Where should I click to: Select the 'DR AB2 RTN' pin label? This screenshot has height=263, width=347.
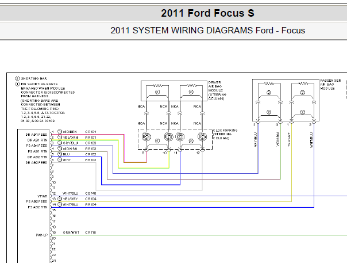[37, 157]
